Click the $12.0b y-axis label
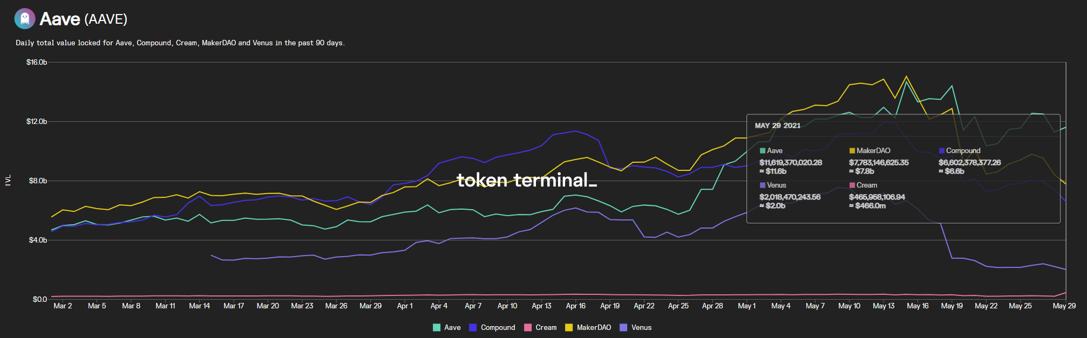The width and height of the screenshot is (1087, 338). click(37, 122)
